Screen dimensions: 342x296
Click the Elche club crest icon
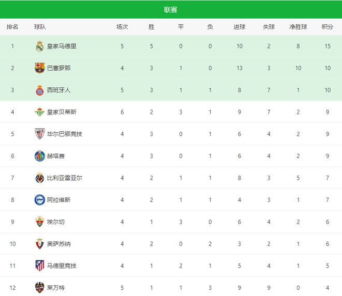[x=40, y=222]
